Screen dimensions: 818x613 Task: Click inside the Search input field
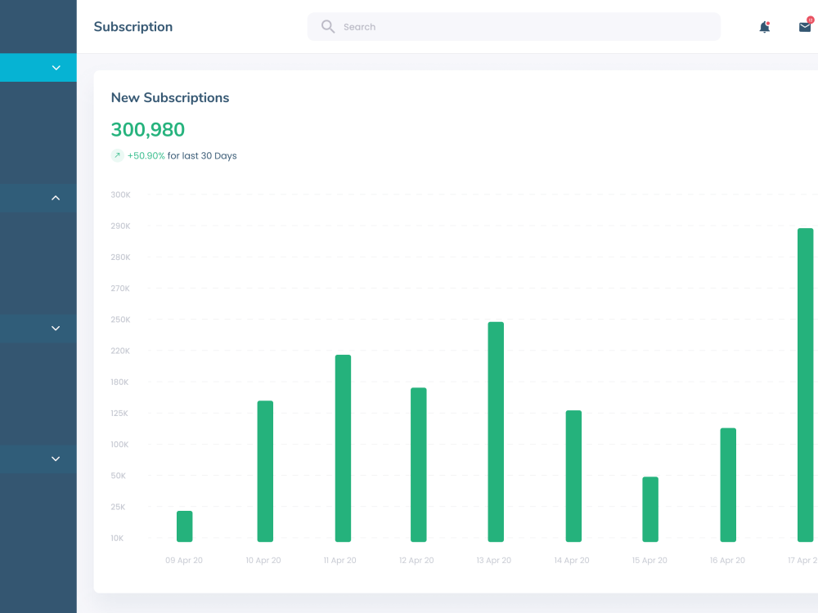[514, 27]
